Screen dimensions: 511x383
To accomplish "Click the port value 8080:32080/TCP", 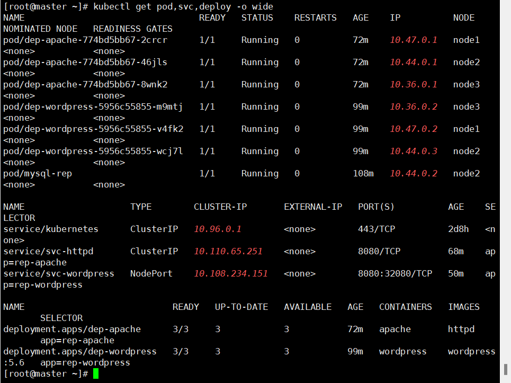I will point(395,273).
